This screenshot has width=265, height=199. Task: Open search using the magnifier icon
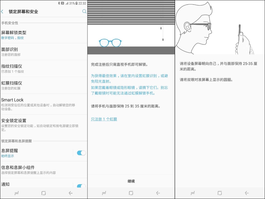coord(84,11)
